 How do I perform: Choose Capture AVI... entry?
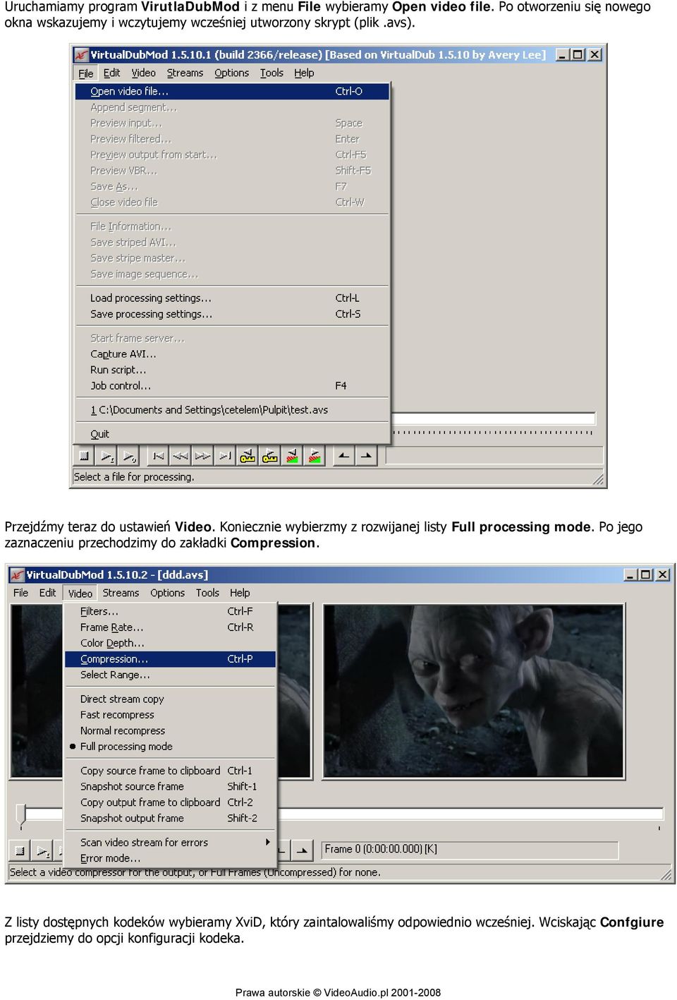tap(232, 354)
